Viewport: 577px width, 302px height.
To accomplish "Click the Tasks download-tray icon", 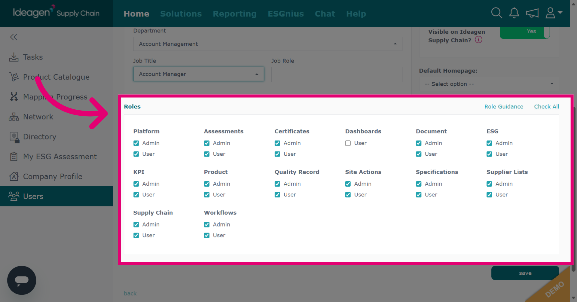I will pyautogui.click(x=14, y=57).
